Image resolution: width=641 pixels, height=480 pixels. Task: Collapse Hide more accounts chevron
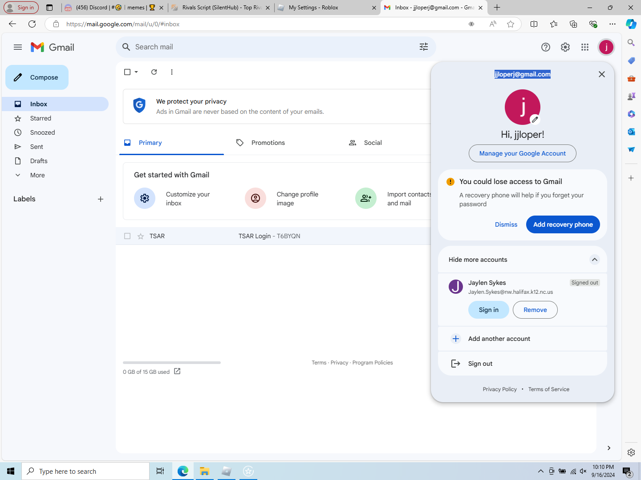point(595,260)
